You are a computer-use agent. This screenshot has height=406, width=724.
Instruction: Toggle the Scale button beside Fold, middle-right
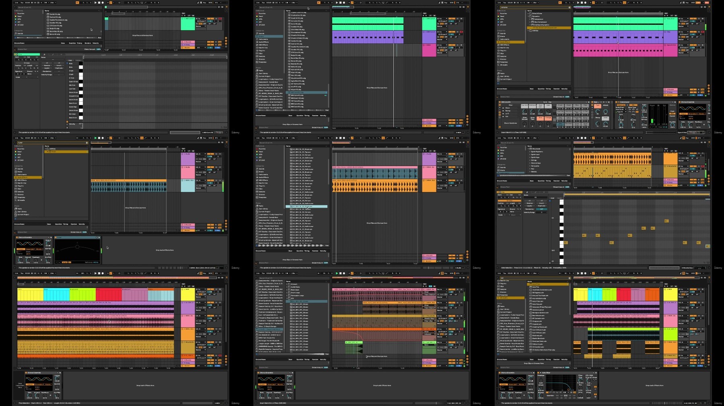(559, 198)
